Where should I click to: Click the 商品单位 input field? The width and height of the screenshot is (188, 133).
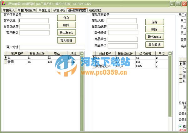tap(123, 39)
